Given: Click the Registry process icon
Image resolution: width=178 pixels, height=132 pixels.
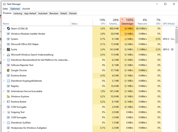Looking at the screenshot, I should point(8,86).
